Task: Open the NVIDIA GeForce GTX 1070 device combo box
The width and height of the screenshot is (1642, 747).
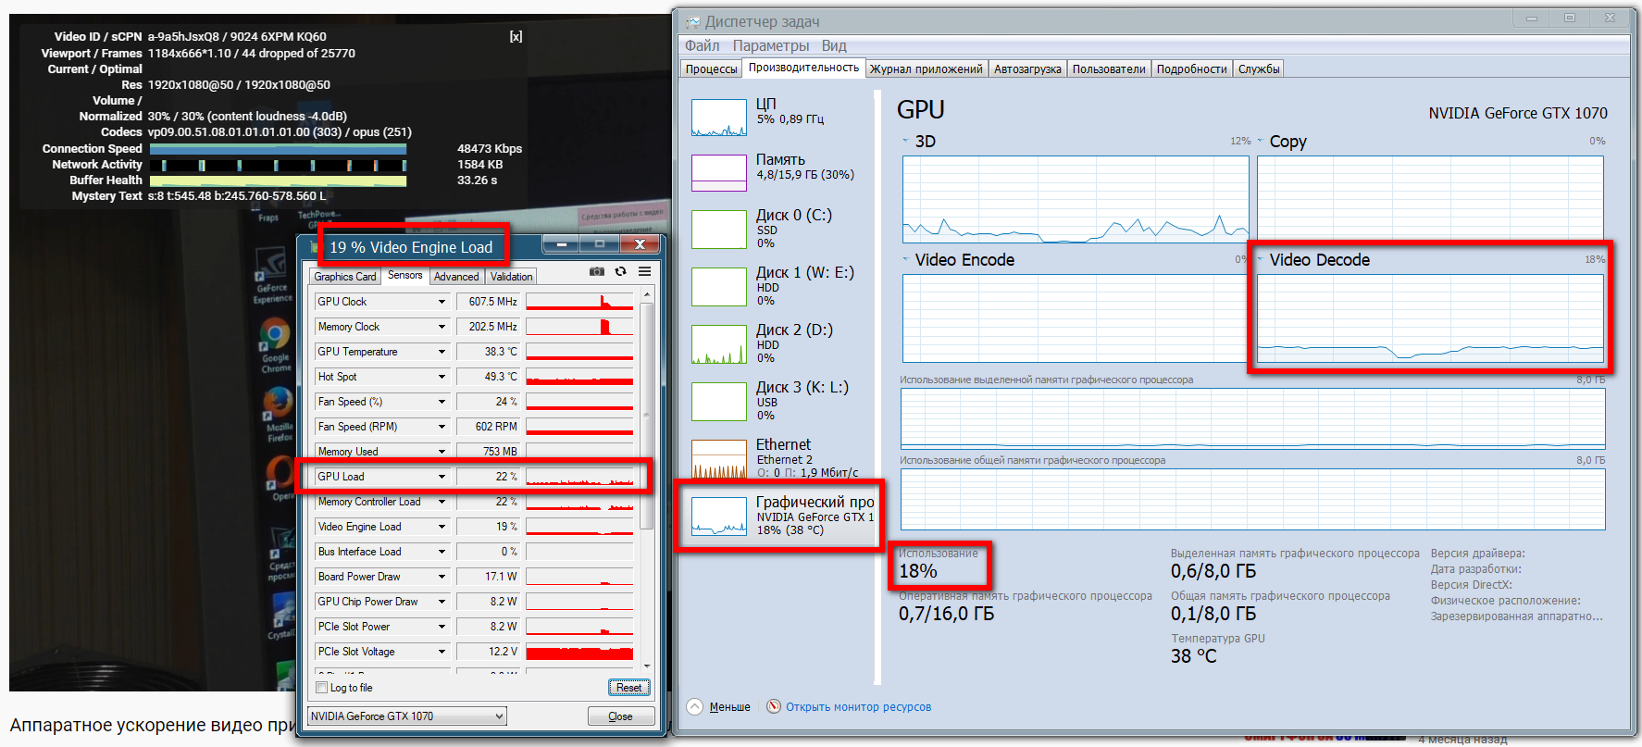Action: 407,716
